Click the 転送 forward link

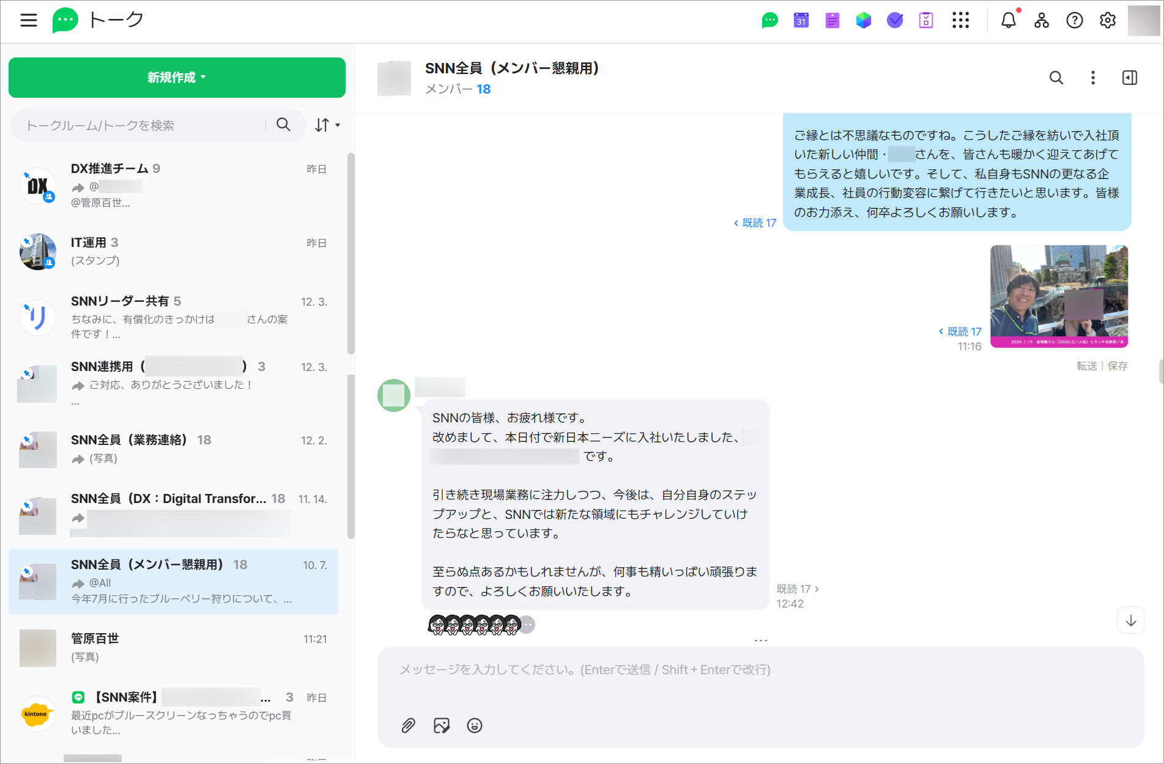(x=1086, y=365)
